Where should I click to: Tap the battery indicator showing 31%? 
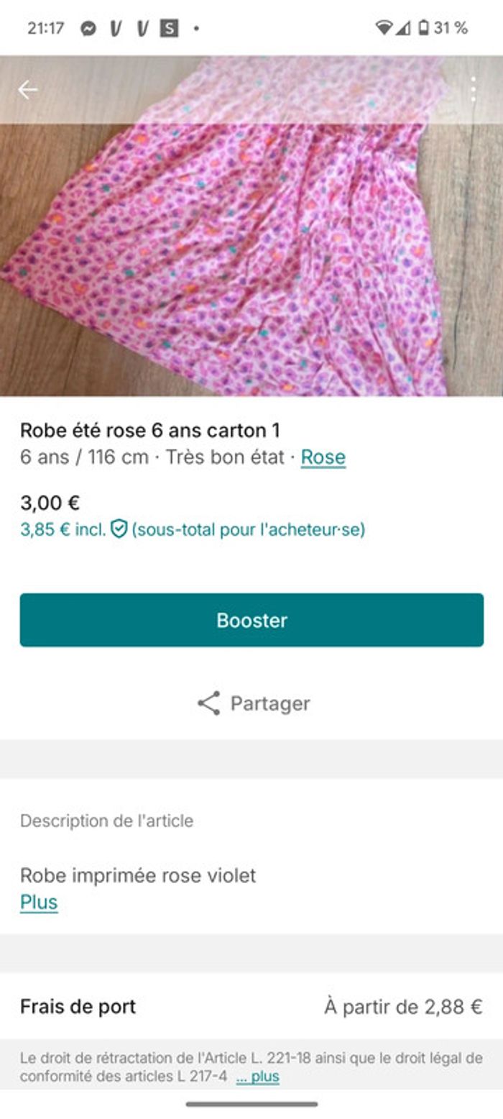pos(424,27)
